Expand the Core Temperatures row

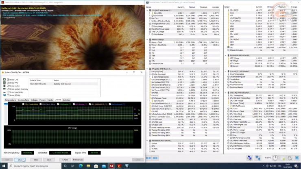coord(150,77)
